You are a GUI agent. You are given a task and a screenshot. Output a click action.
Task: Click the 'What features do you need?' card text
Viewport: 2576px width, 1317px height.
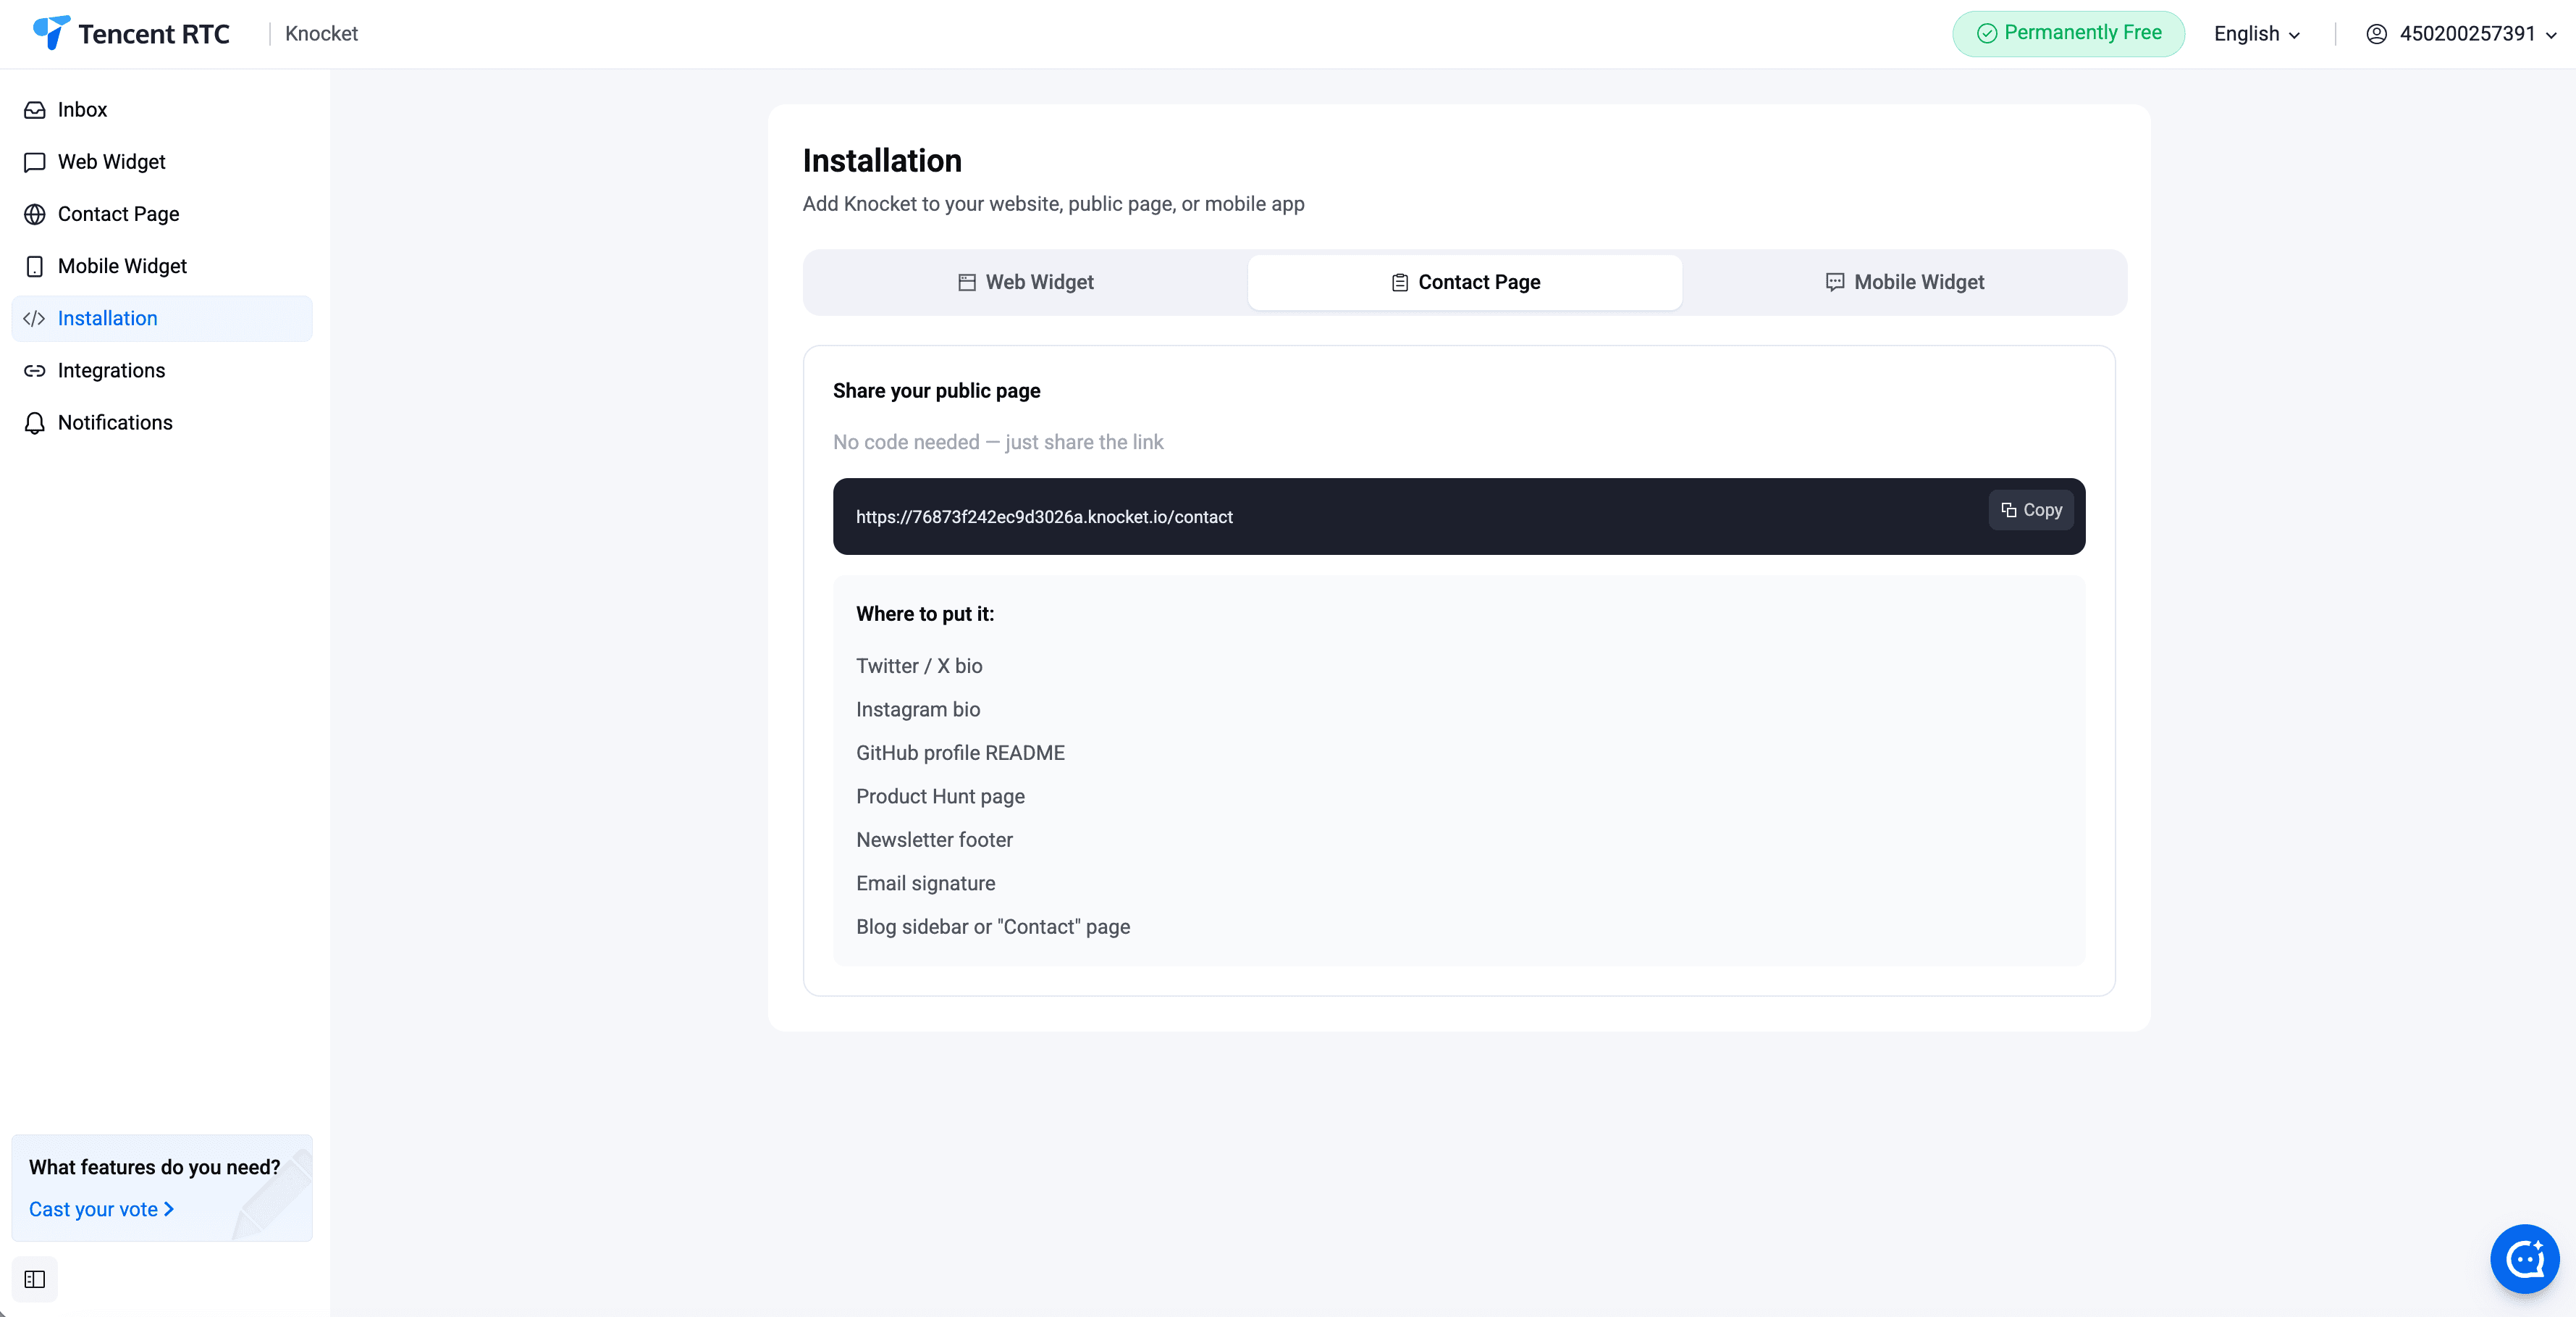pyautogui.click(x=154, y=1167)
